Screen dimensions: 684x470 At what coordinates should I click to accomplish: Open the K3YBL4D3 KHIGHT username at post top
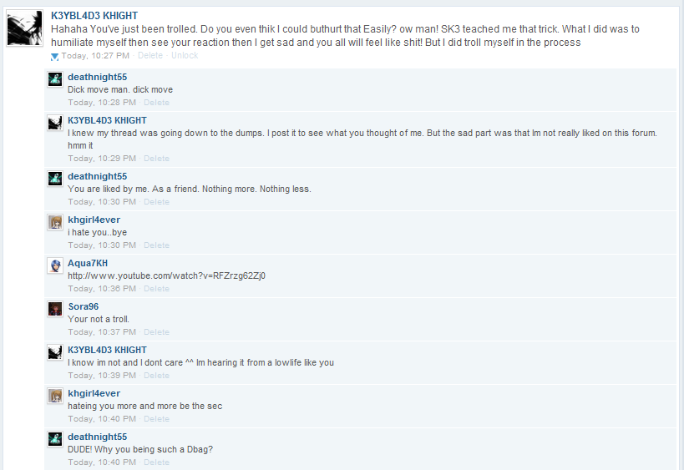point(94,16)
